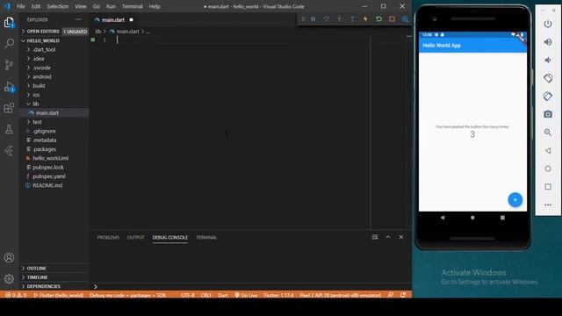Open Dart DevTools widget inspector icon
This screenshot has width=562, height=316.
406,19
